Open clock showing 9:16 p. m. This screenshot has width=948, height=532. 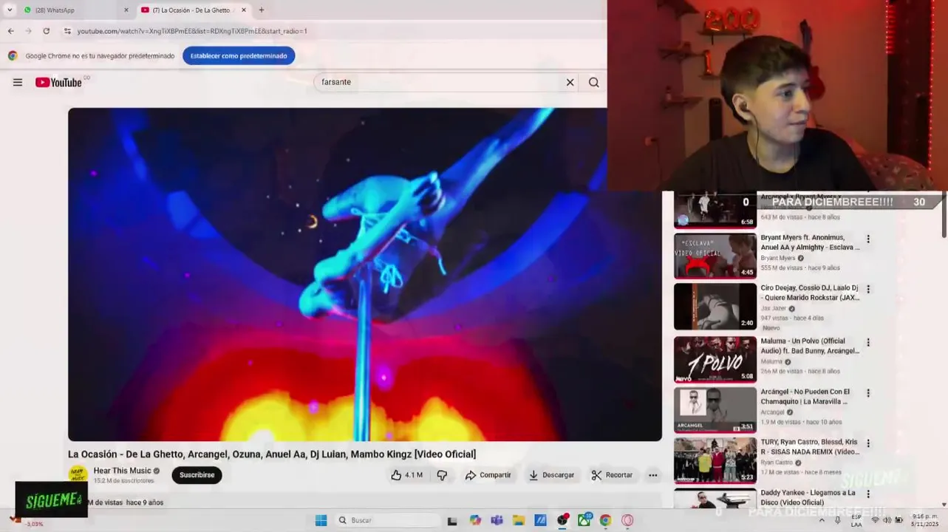tap(925, 520)
